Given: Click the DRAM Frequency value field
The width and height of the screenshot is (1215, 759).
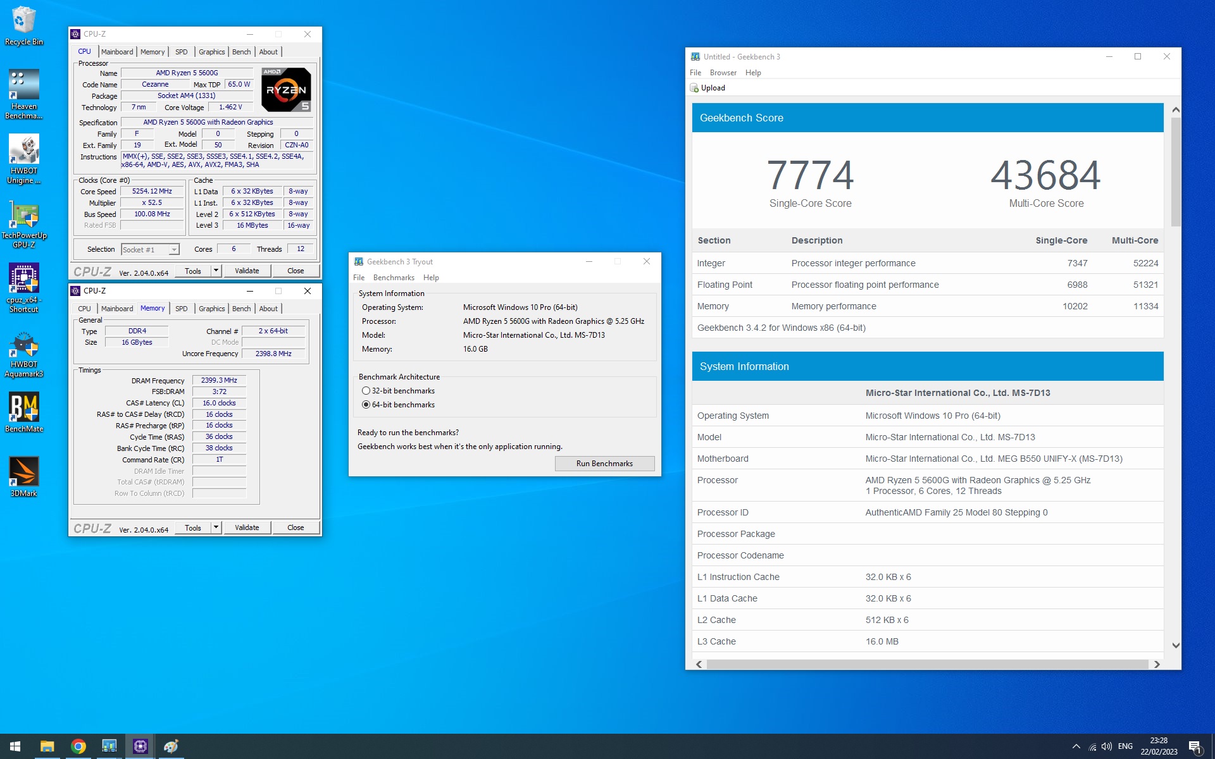Looking at the screenshot, I should [219, 380].
